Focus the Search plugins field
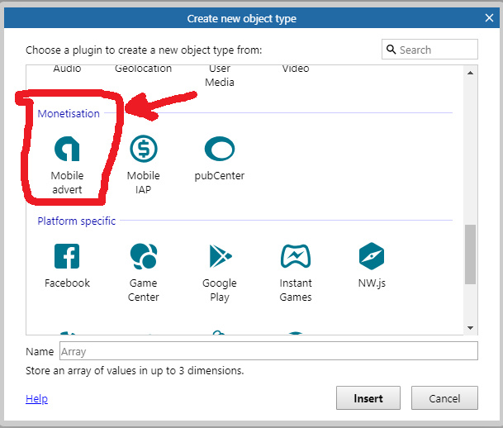The image size is (503, 428). point(436,50)
